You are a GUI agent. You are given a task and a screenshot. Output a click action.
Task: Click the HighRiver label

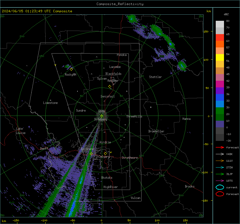click(x=111, y=187)
